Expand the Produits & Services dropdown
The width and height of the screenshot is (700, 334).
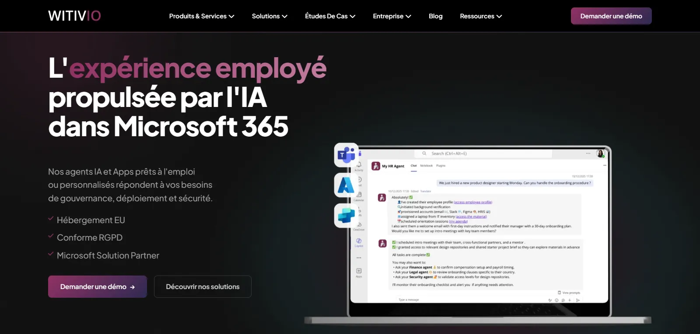(x=202, y=16)
